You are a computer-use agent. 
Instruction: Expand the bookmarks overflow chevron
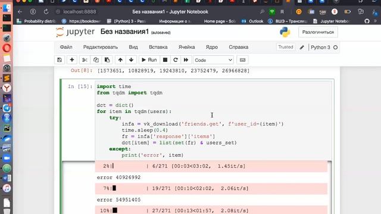pyautogui.click(x=376, y=21)
